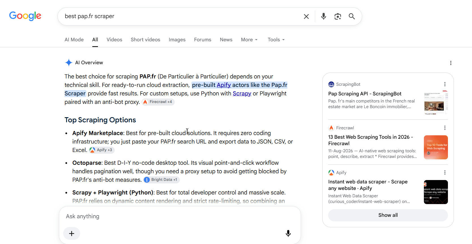The height and width of the screenshot is (244, 472).
Task: Open Firecrawl card three-dot menu
Action: pos(445,128)
